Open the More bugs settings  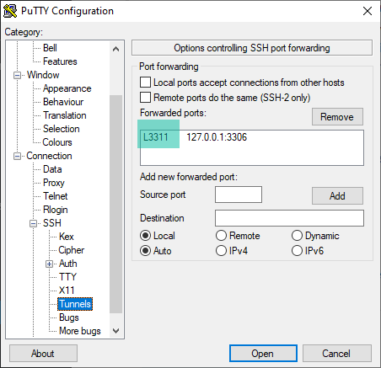(x=80, y=331)
